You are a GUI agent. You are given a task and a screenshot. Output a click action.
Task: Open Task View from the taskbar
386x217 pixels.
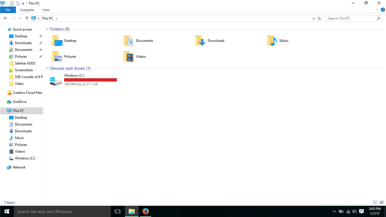tap(118, 212)
